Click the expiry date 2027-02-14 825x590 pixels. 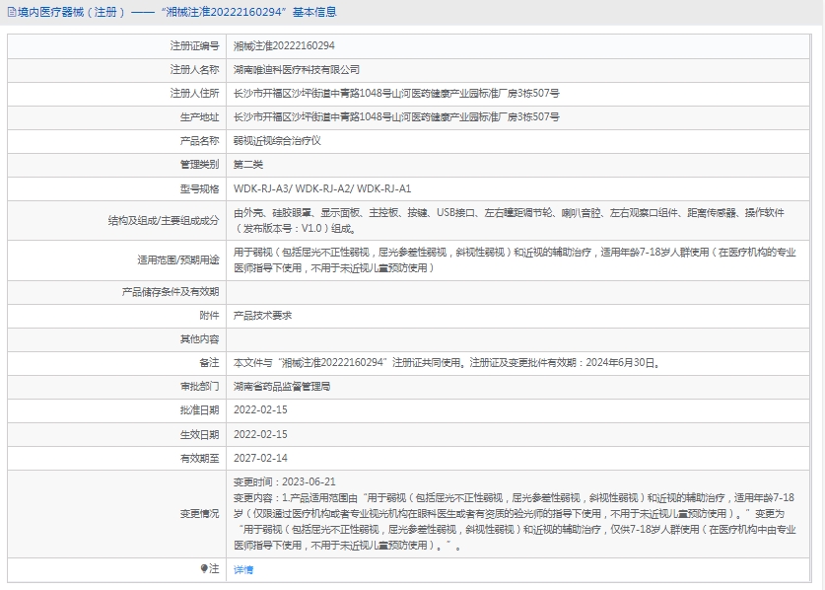[x=260, y=458]
